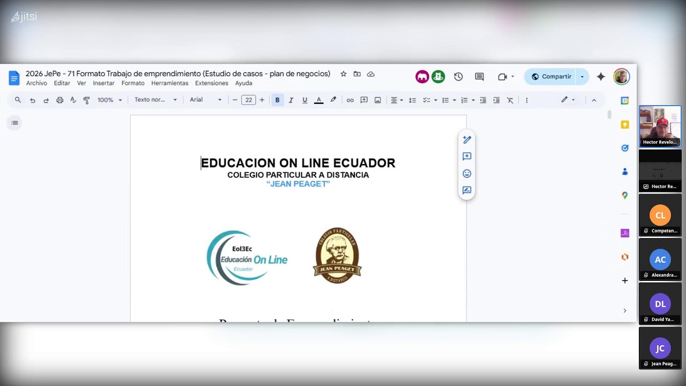Check the cloud save status icon
The height and width of the screenshot is (386, 686).
(371, 74)
